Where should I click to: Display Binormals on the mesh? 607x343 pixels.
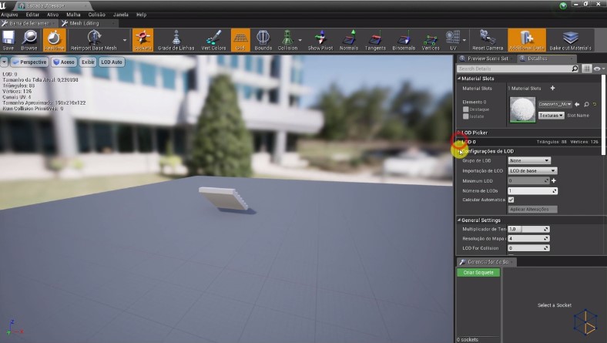[404, 40]
